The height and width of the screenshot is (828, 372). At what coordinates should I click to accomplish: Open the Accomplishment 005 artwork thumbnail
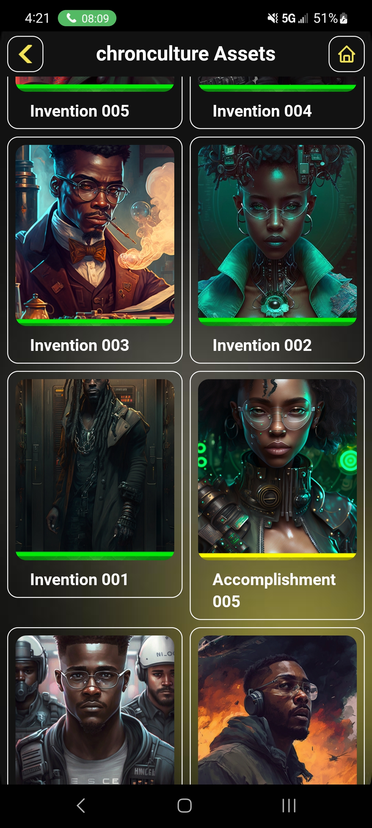pyautogui.click(x=277, y=466)
